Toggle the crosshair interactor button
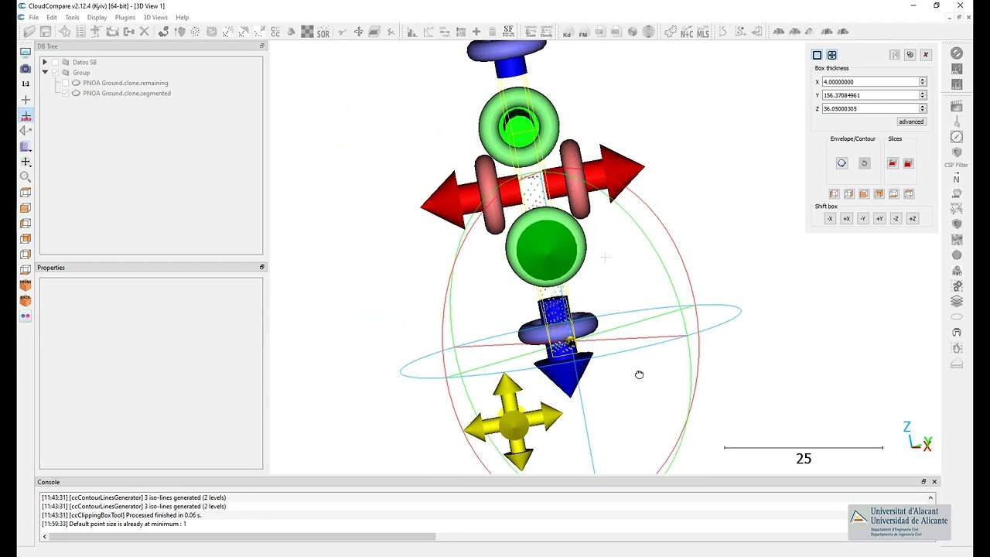Image resolution: width=990 pixels, height=557 pixels. point(831,55)
